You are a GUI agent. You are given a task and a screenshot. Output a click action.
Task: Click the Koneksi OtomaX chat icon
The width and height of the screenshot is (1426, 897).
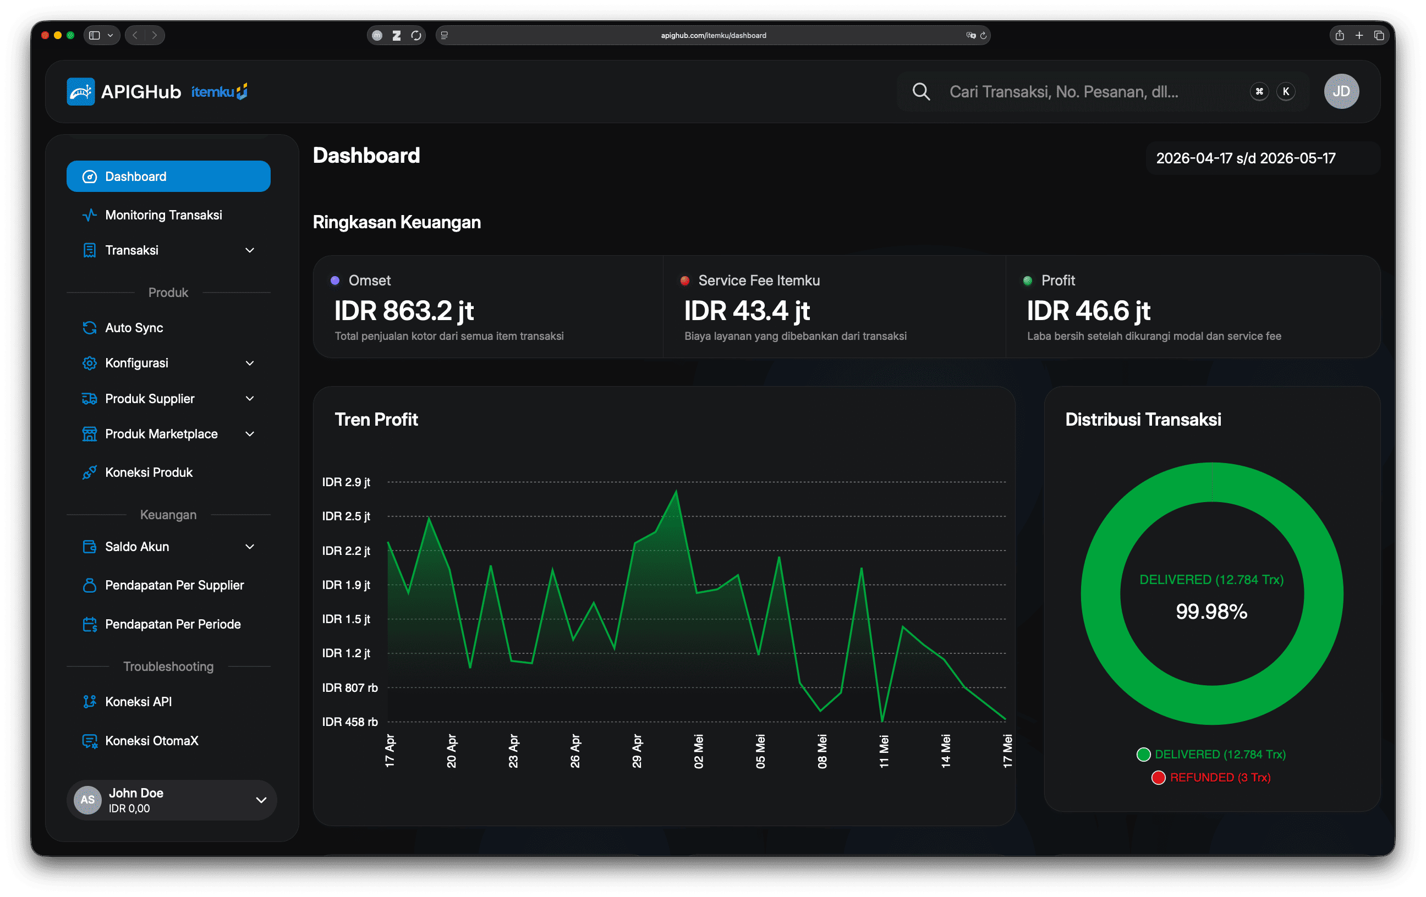(x=90, y=741)
